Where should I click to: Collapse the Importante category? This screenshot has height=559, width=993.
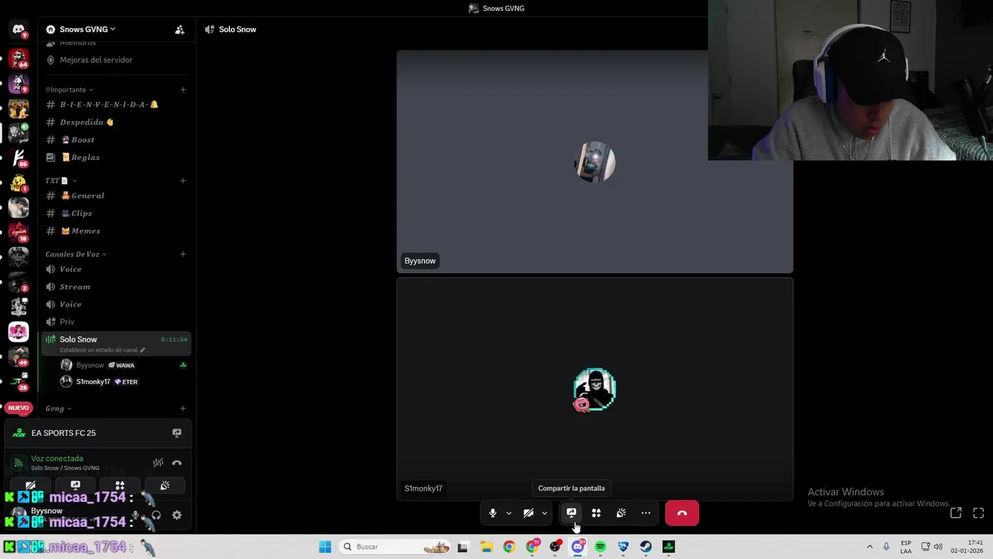click(x=69, y=89)
